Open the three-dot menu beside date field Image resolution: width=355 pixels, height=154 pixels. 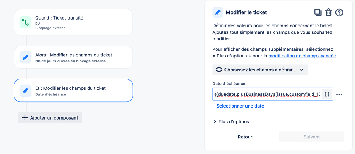339,95
